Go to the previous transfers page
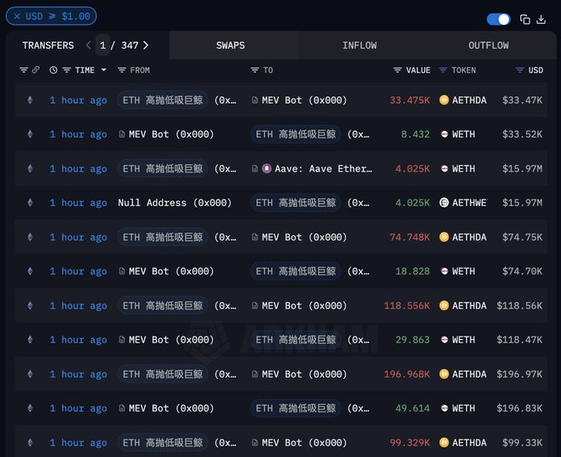 pos(88,45)
